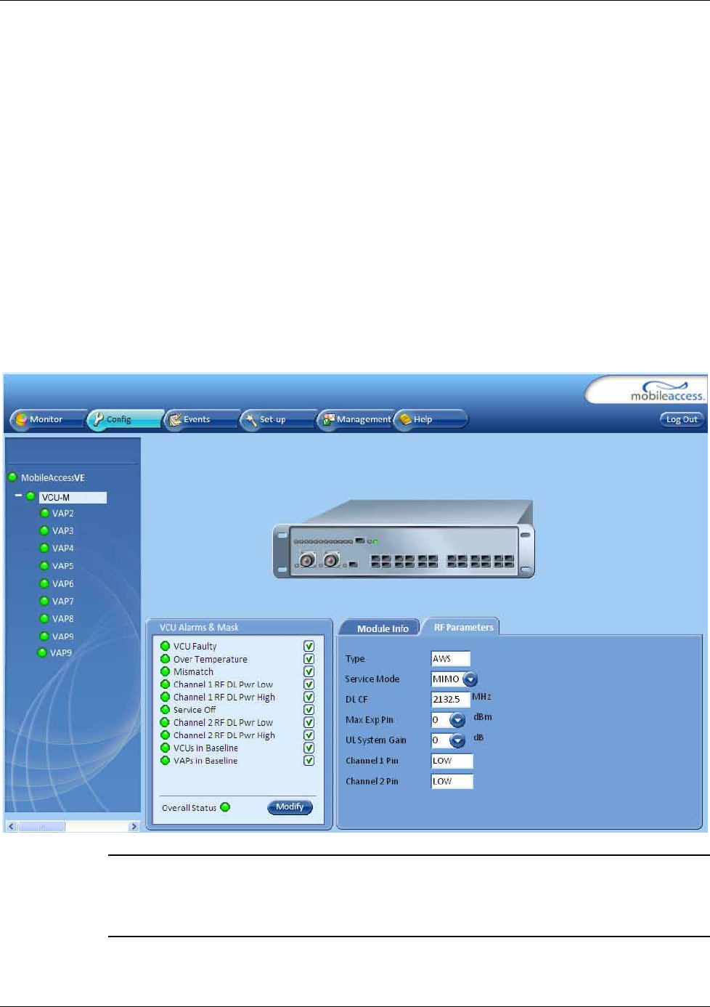Viewport: 710px width, 1007px height.
Task: Click the Modify button
Action: pos(290,807)
